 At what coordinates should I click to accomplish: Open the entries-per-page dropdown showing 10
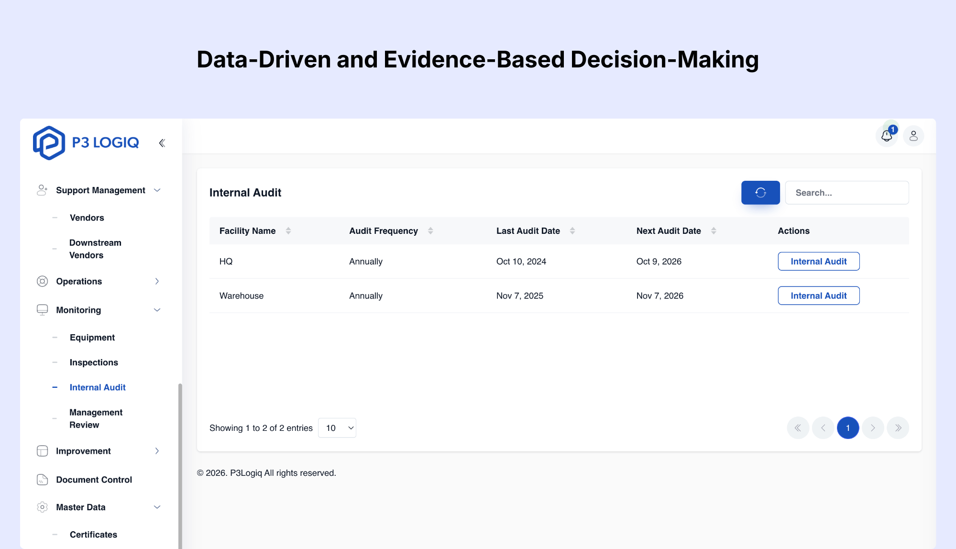pos(337,428)
